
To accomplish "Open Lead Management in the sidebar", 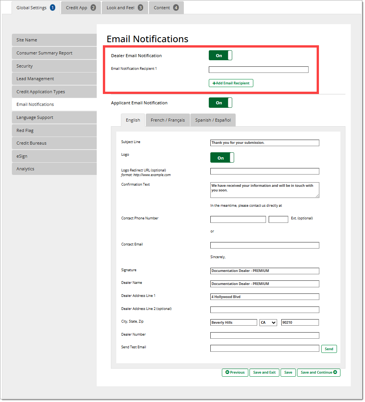I will point(54,79).
